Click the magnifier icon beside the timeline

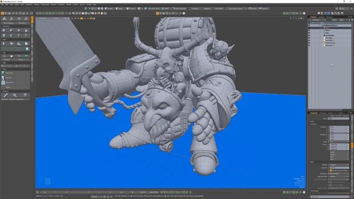pyautogui.click(x=37, y=192)
